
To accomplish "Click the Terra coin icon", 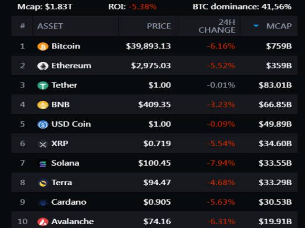I will pyautogui.click(x=43, y=183).
